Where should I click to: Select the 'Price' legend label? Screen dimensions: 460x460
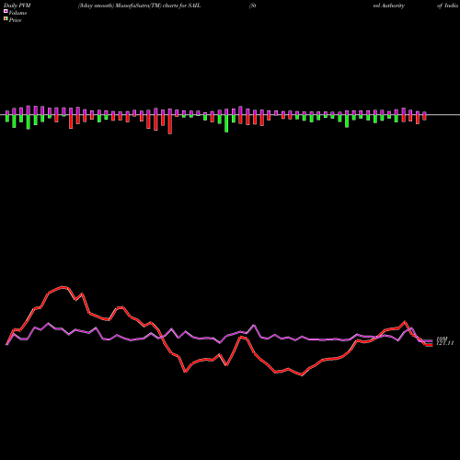click(x=15, y=20)
